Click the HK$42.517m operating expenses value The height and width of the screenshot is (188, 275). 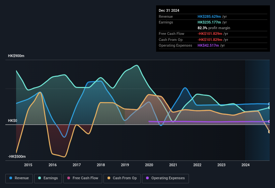(x=208, y=46)
